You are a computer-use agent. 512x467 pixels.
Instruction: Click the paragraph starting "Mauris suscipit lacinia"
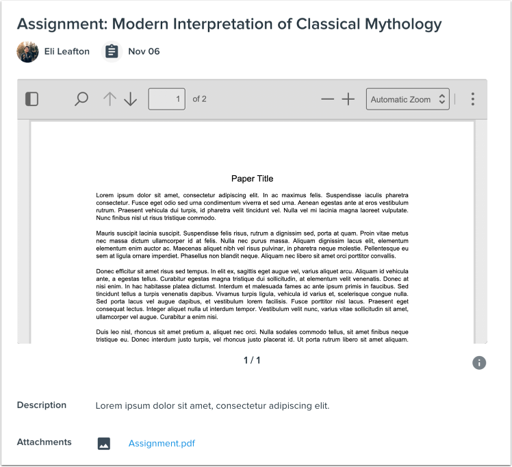[252, 244]
